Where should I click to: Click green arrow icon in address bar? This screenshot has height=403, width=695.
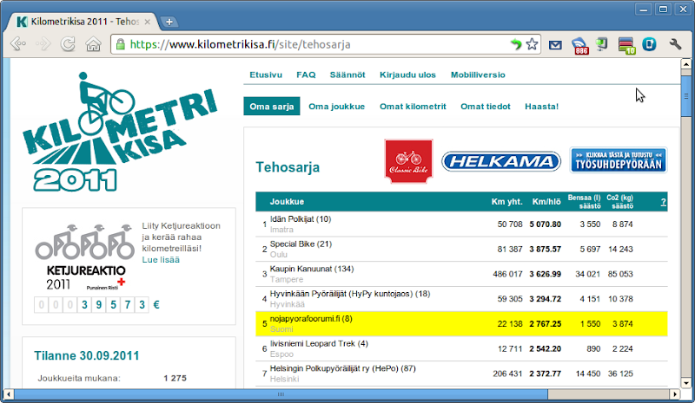pyautogui.click(x=515, y=44)
